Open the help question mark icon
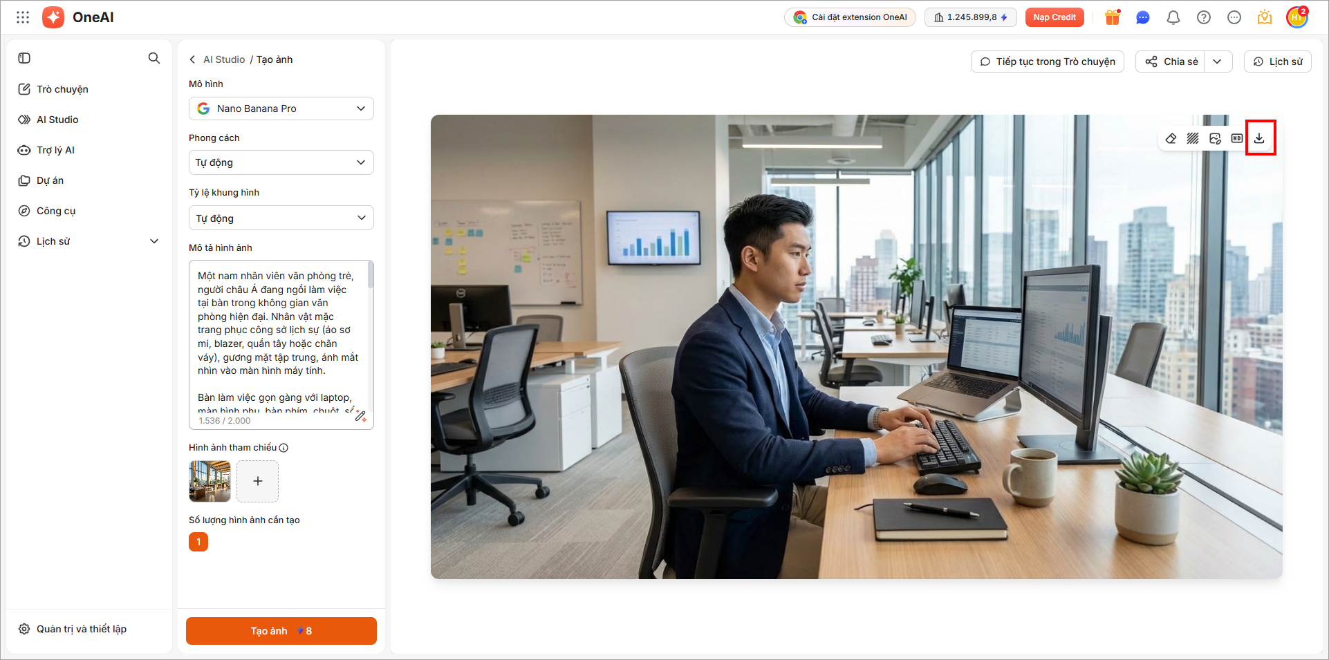1329x660 pixels. [x=1204, y=17]
